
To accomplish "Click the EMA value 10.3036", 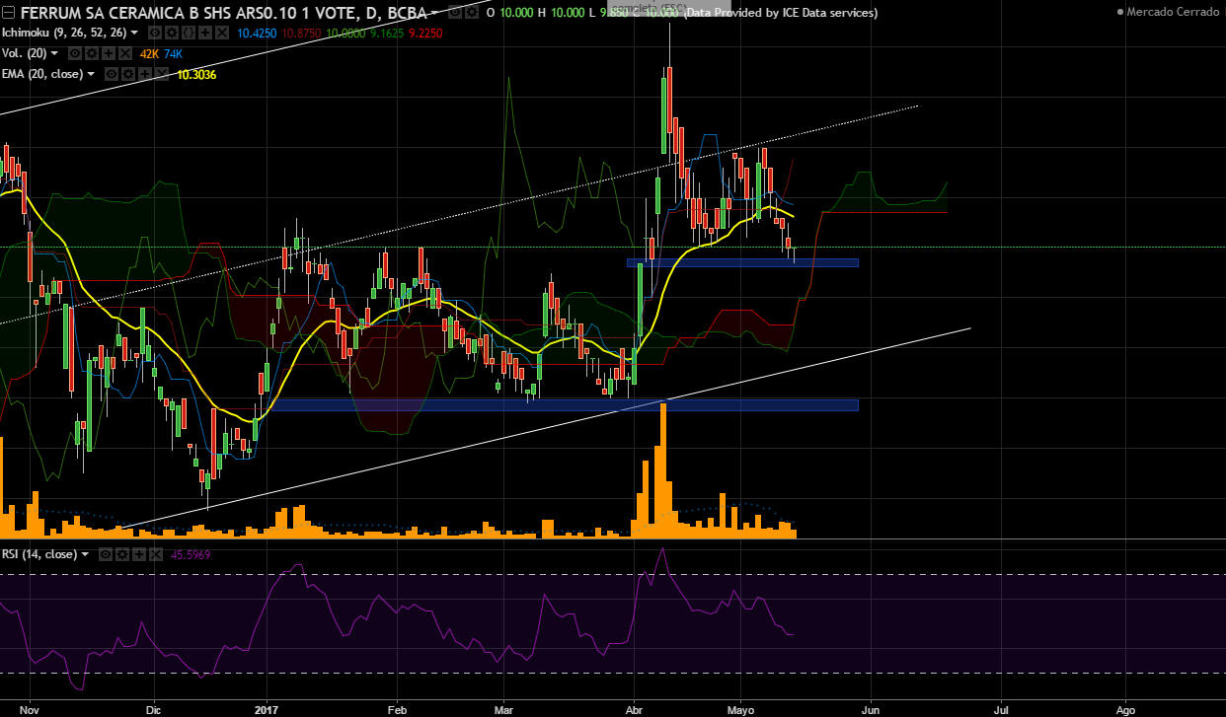I will pyautogui.click(x=196, y=74).
